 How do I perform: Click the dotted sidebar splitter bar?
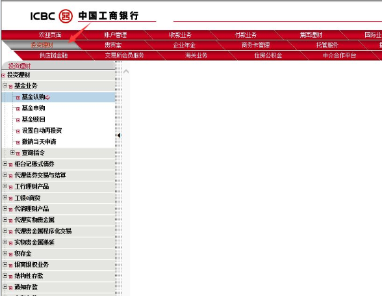pos(118,178)
